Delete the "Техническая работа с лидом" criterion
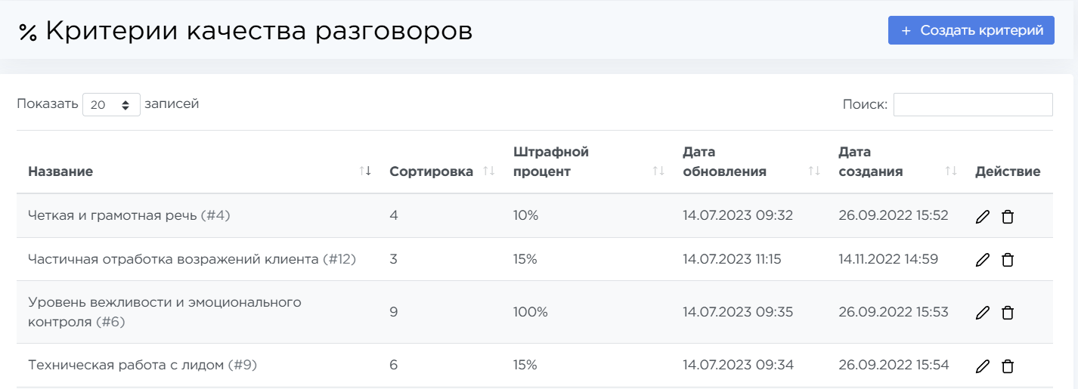Image resolution: width=1078 pixels, height=389 pixels. (x=1007, y=366)
